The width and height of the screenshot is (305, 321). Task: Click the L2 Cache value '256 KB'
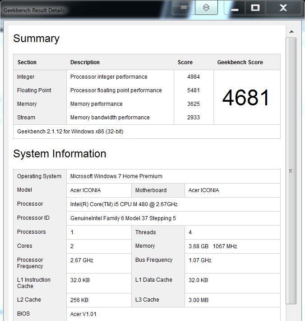(x=79, y=300)
